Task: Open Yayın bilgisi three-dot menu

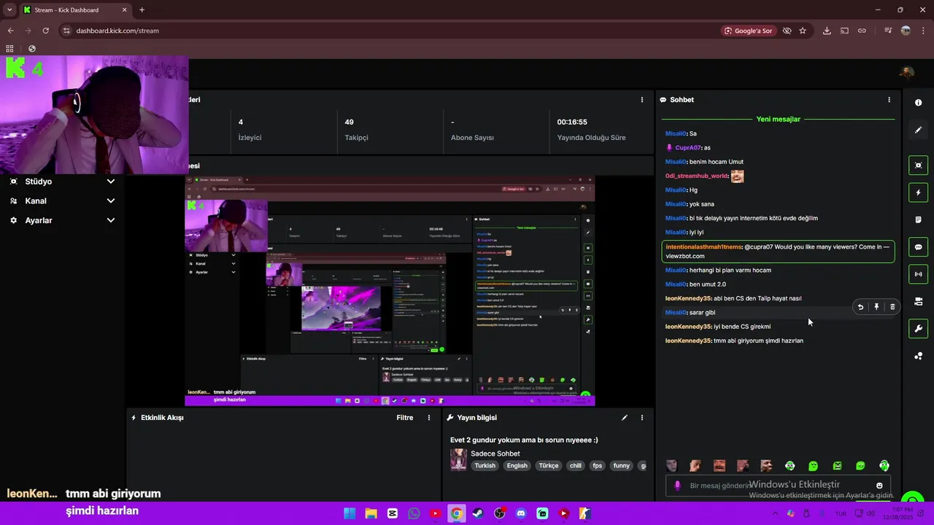Action: (642, 418)
